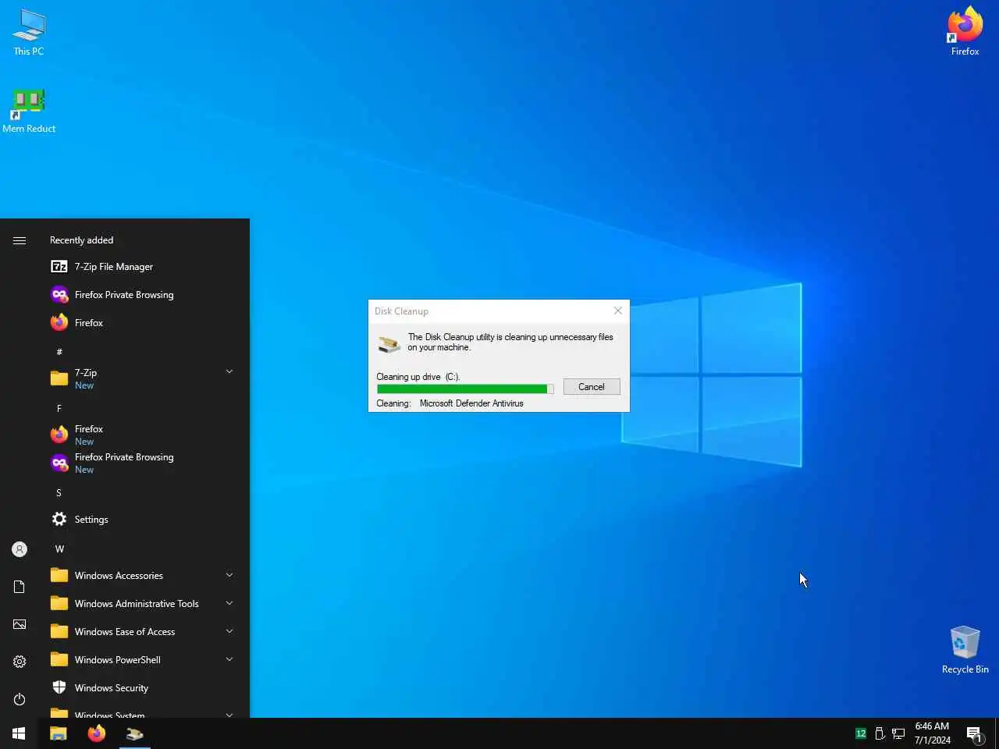Click 'Microsoft Defender Antivirus' cleaning text

(x=471, y=403)
